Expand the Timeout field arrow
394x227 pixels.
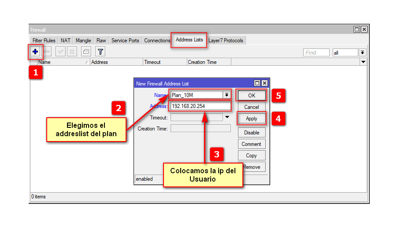click(227, 118)
